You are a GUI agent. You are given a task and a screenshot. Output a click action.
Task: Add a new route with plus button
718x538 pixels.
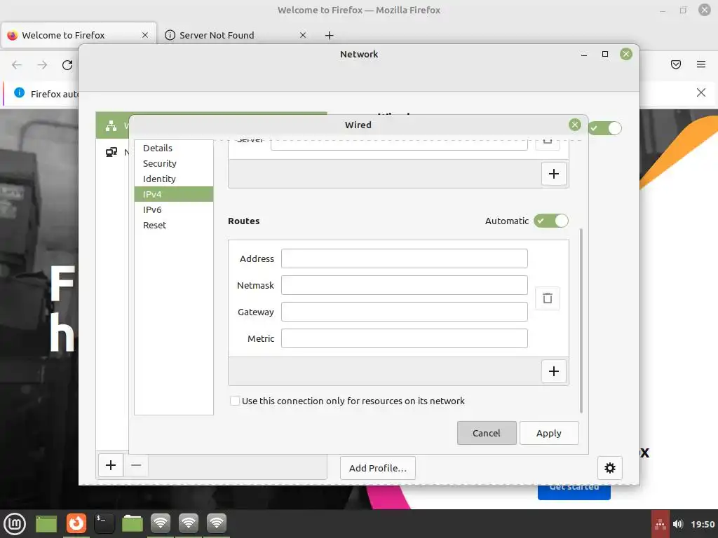click(x=554, y=371)
